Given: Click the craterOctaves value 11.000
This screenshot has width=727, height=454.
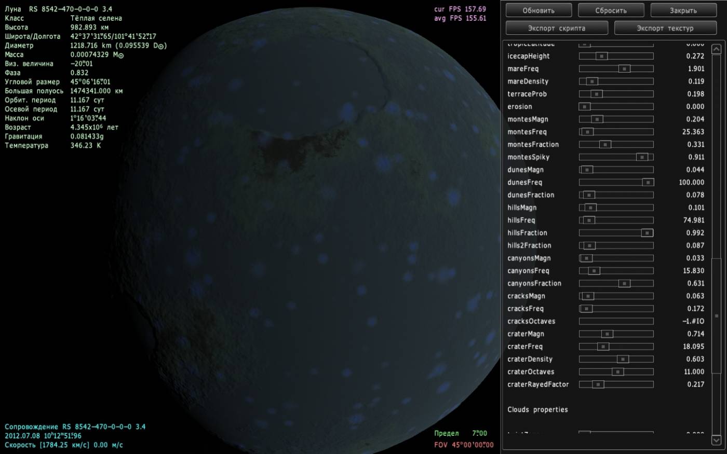Looking at the screenshot, I should (x=694, y=372).
